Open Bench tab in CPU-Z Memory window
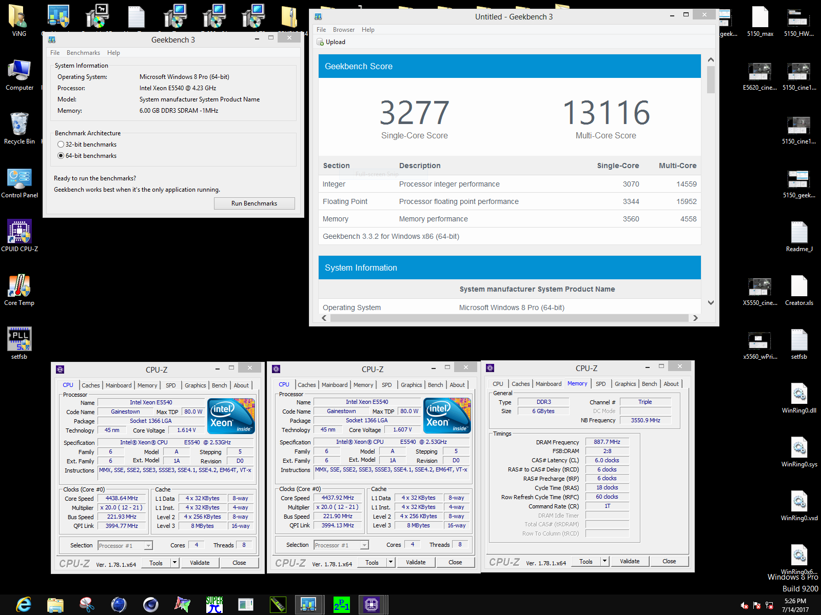Screen dimensions: 821x615 649,384
